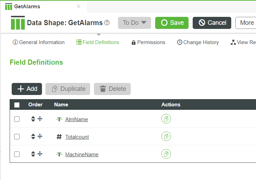Toggle the select-all header checkbox
256x180 pixels.
click(x=17, y=105)
